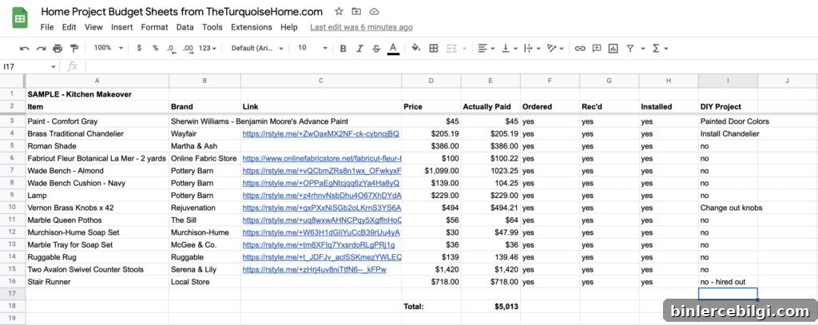818x325 pixels.
Task: Open the Serena & Lily stools link
Action: 315,269
